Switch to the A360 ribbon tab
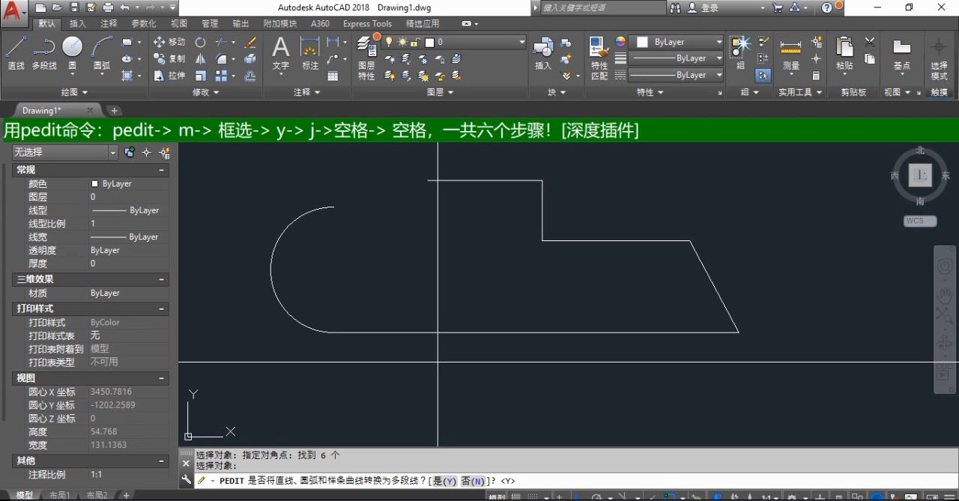Image resolution: width=959 pixels, height=501 pixels. tap(320, 23)
